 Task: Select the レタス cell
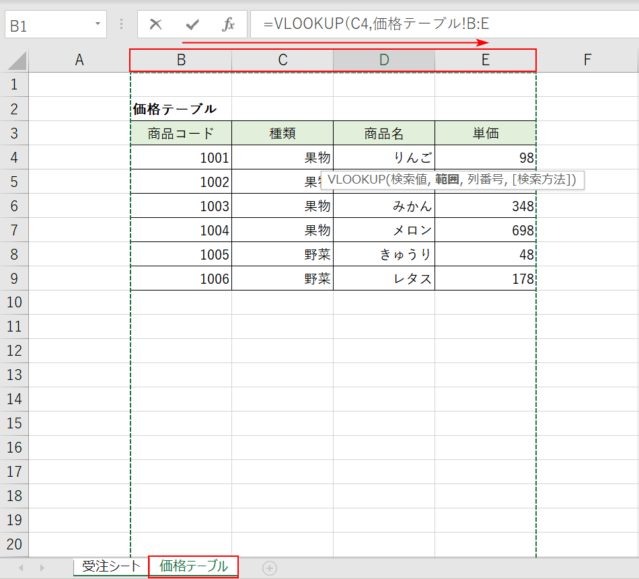pyautogui.click(x=384, y=278)
